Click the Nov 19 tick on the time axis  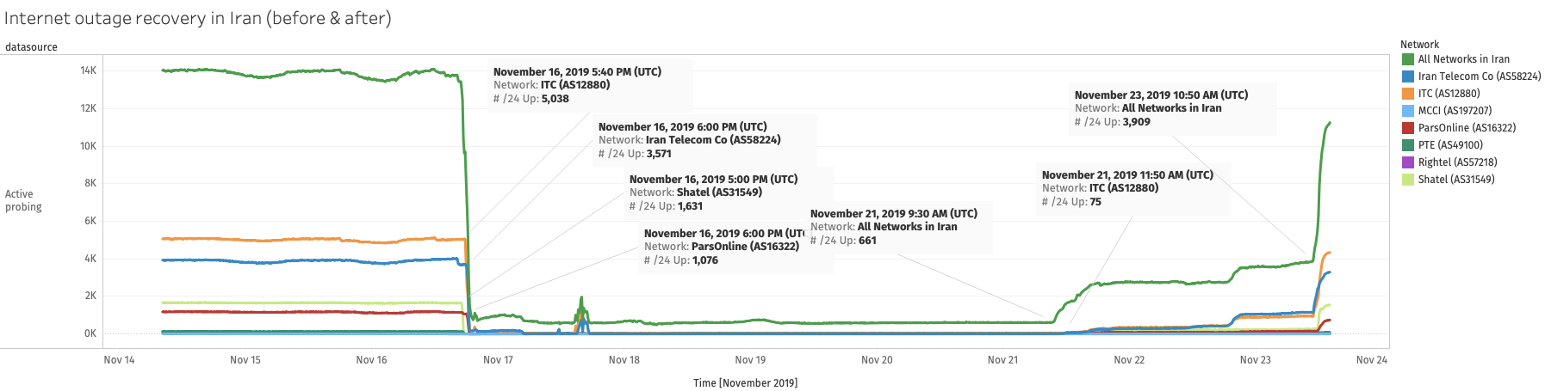click(750, 360)
